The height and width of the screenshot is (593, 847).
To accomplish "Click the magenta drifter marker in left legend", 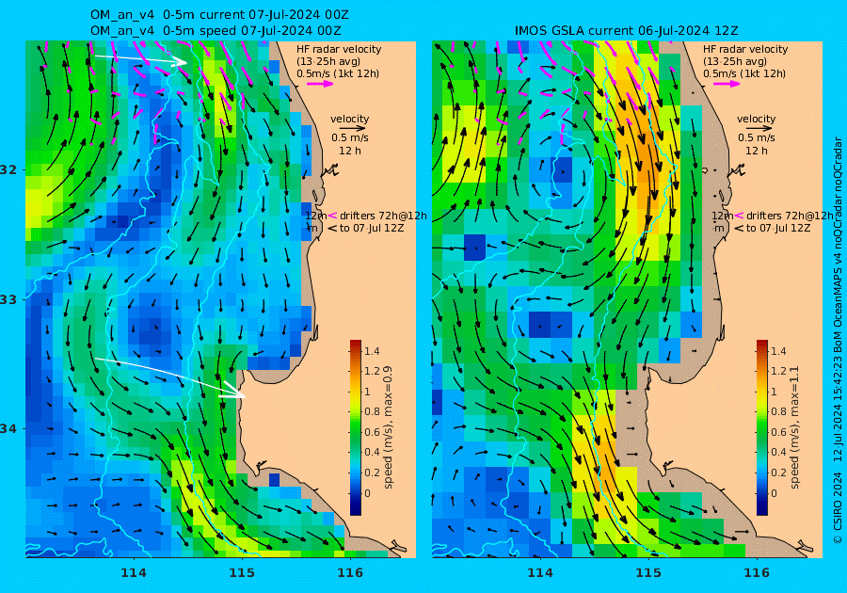I will coord(333,216).
